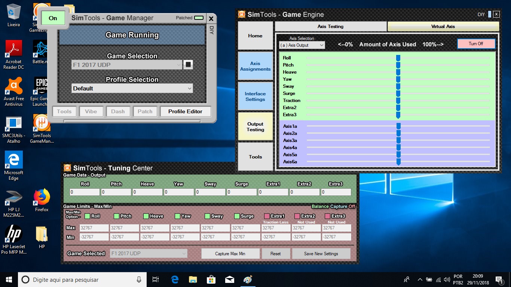
Task: Click the Axis1a slider handle
Action: point(398,126)
